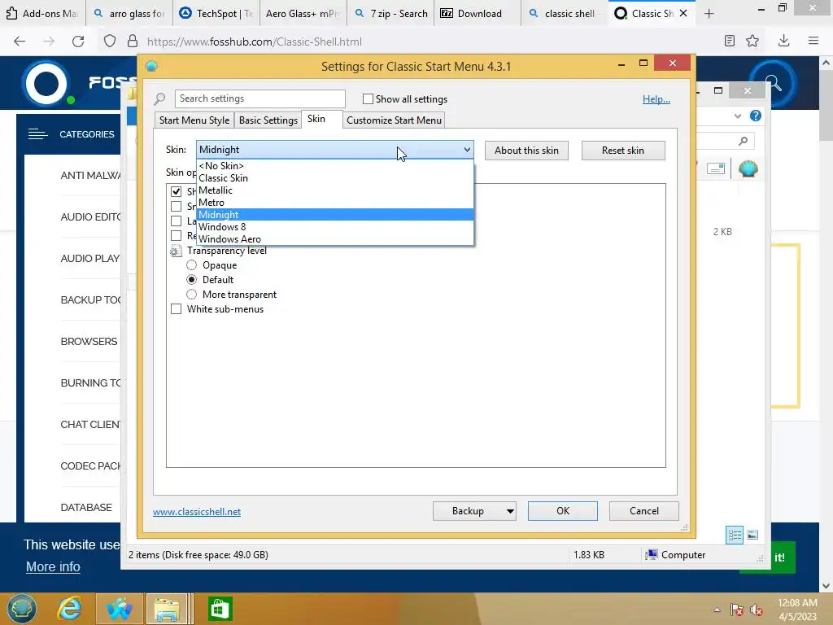Click the Action Center flag tray icon

pos(736,610)
